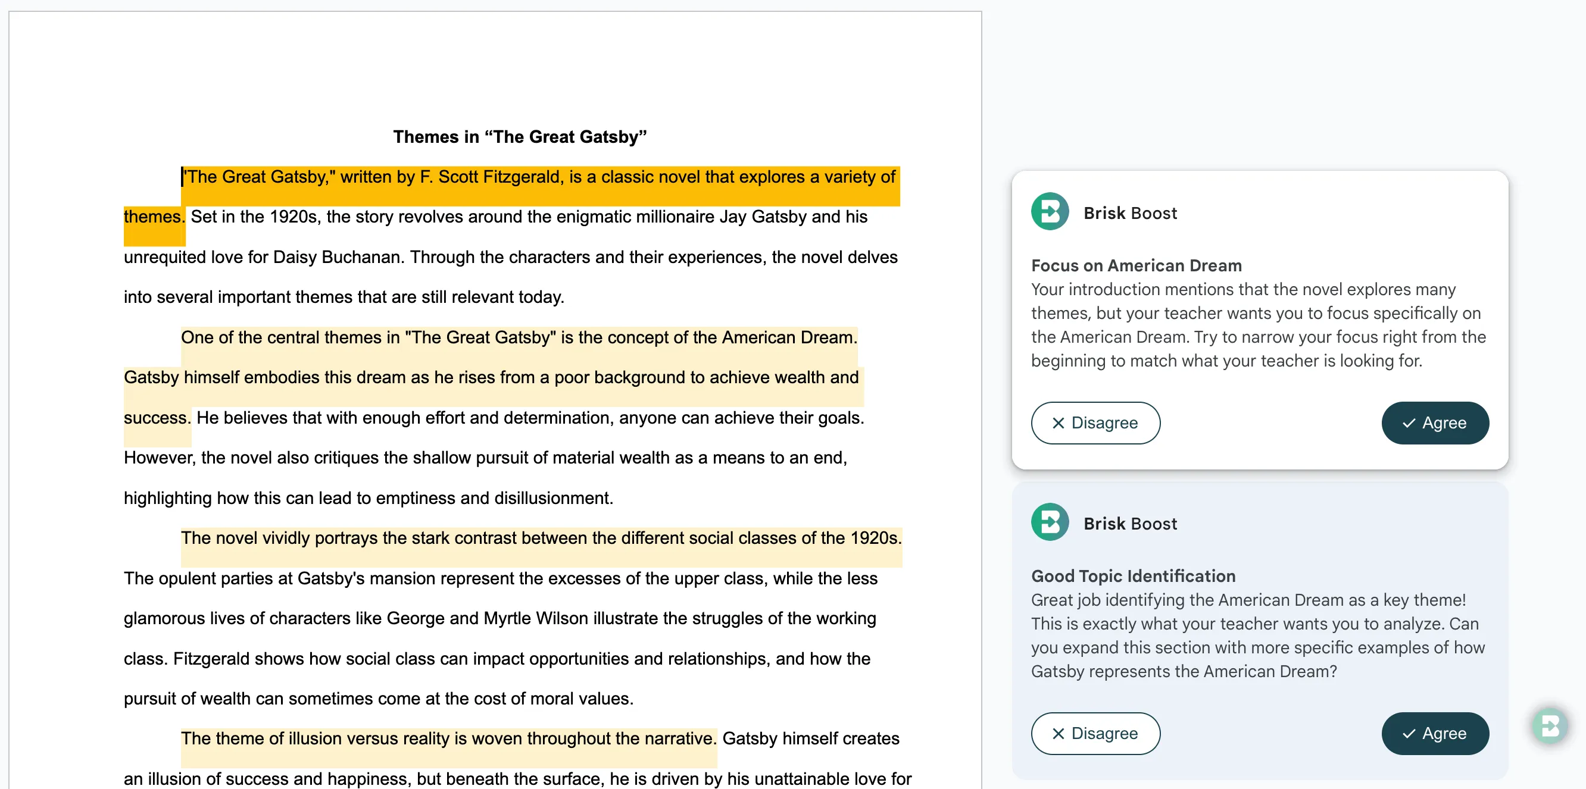Click the Good Topic Identification heading

[1133, 576]
